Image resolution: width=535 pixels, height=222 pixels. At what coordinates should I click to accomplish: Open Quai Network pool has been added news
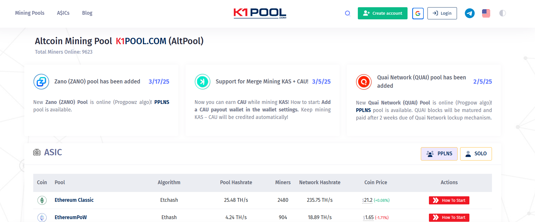point(422,82)
